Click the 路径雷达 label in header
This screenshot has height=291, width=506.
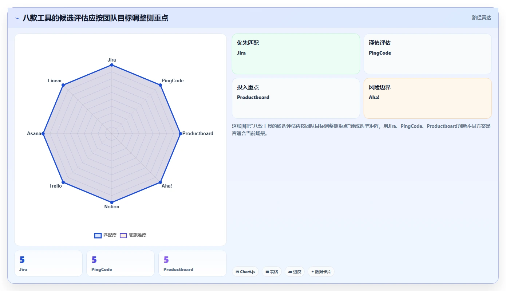tap(481, 17)
